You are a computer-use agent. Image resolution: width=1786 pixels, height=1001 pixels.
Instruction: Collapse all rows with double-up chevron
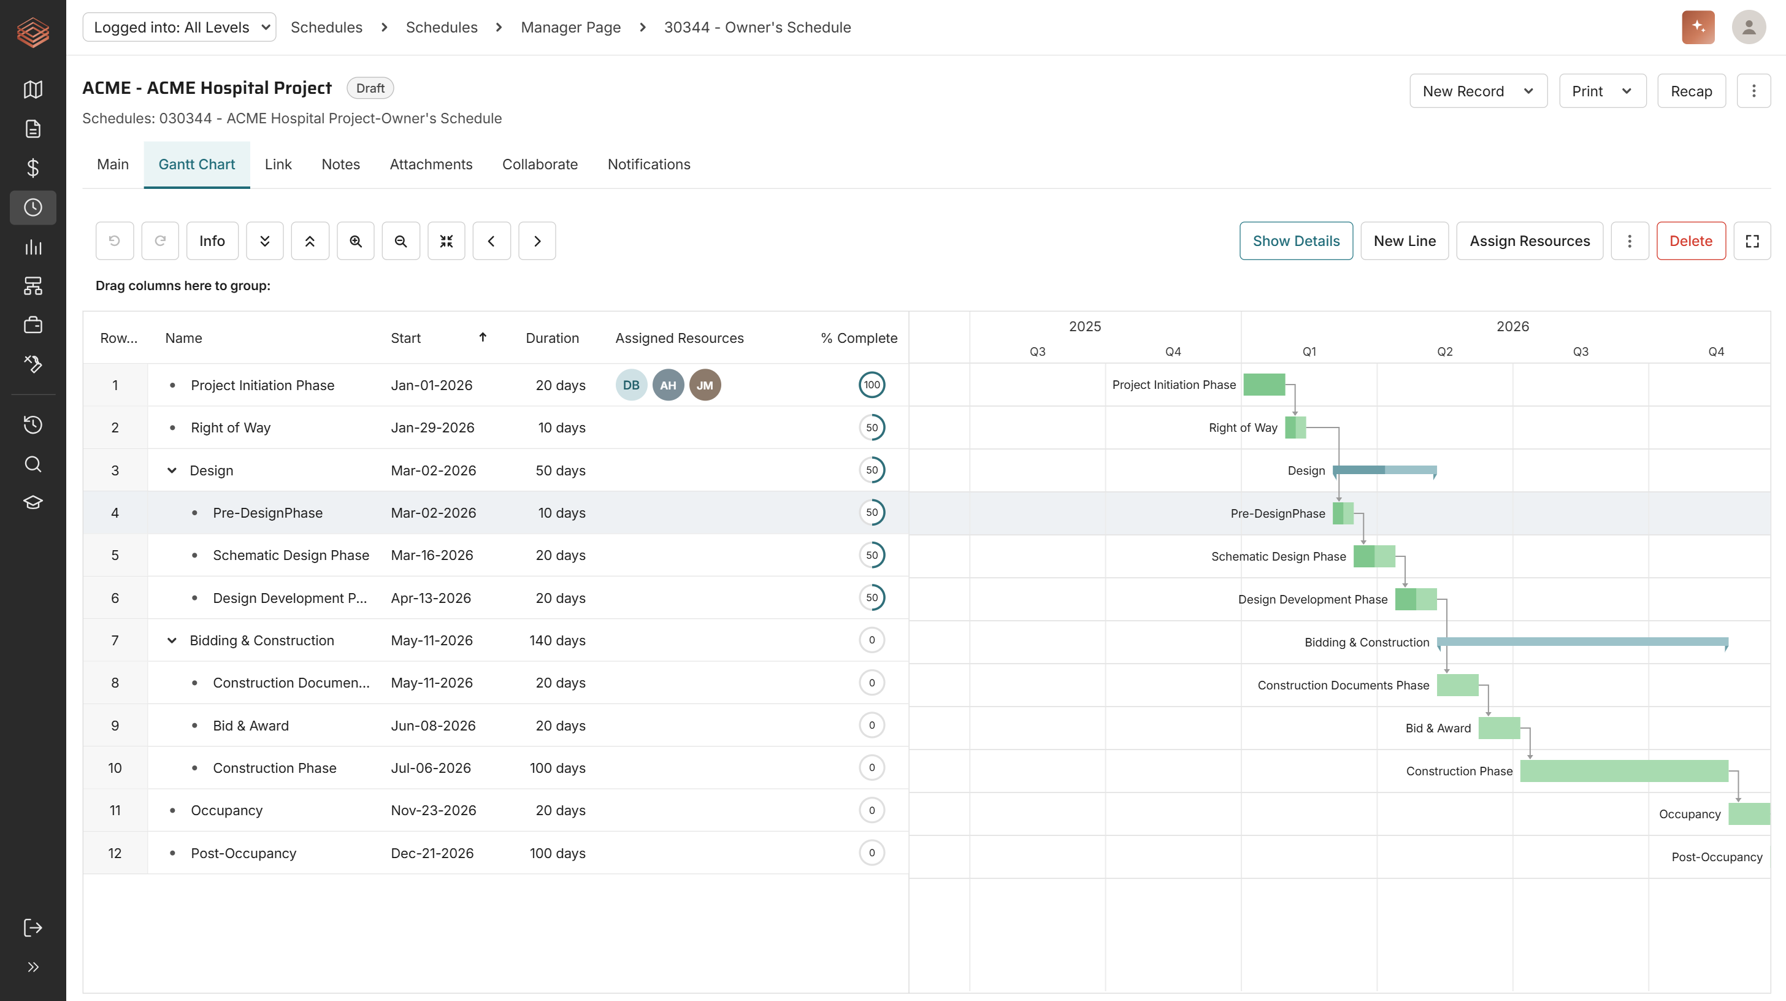[310, 240]
